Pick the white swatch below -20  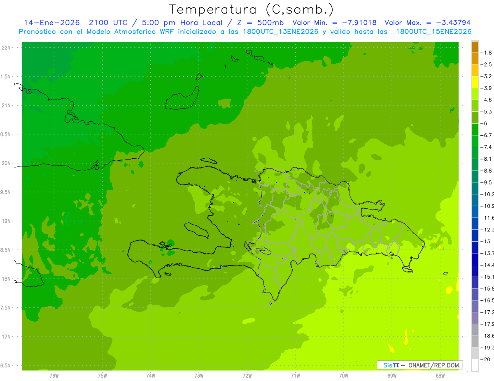point(475,365)
